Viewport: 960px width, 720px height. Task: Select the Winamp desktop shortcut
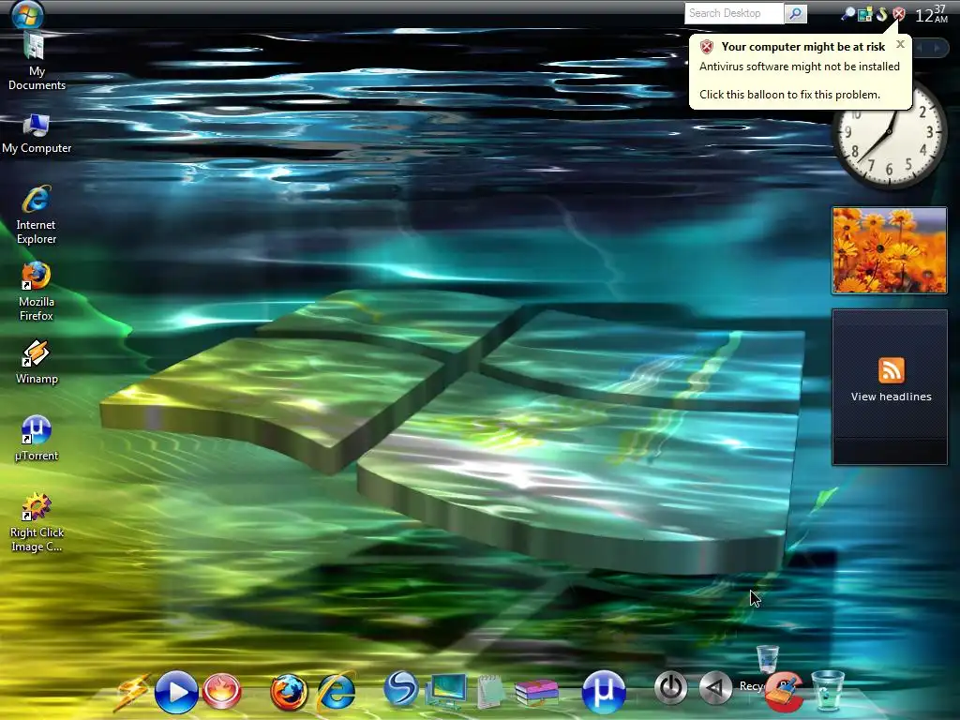pyautogui.click(x=37, y=362)
